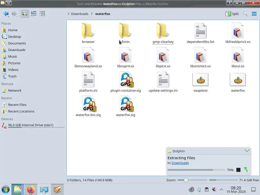This screenshot has width=260, height=195.
Task: Click the green arrow in extraction notification
Action: pyautogui.click(x=246, y=170)
